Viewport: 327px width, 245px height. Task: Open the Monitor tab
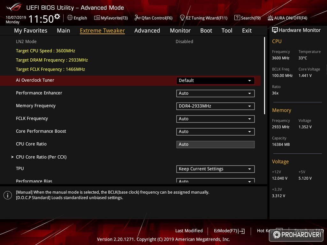coord(180,31)
